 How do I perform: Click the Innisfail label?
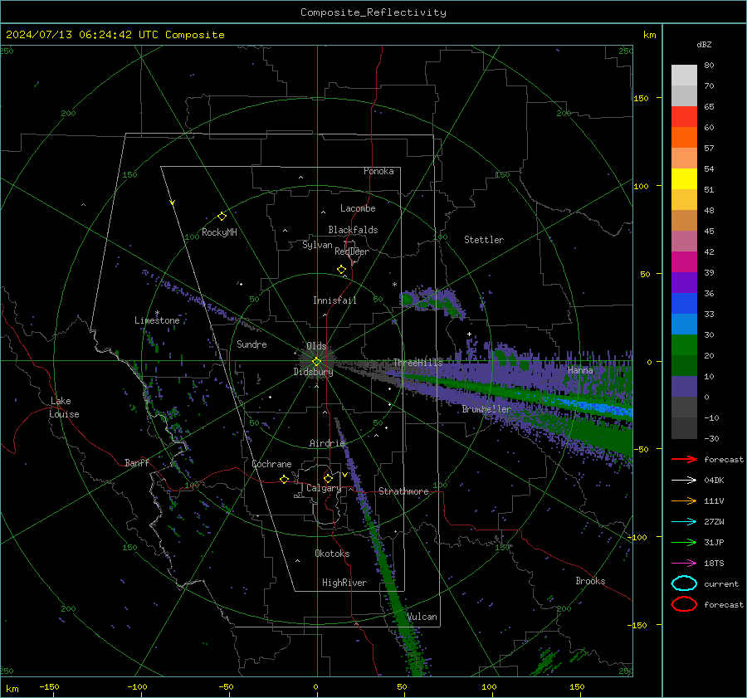pyautogui.click(x=334, y=300)
